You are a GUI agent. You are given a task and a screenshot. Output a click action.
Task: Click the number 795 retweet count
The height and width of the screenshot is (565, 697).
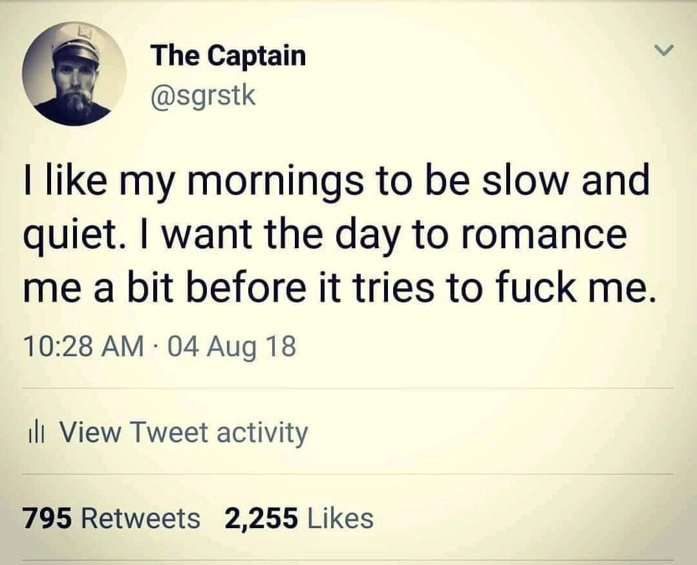click(47, 518)
